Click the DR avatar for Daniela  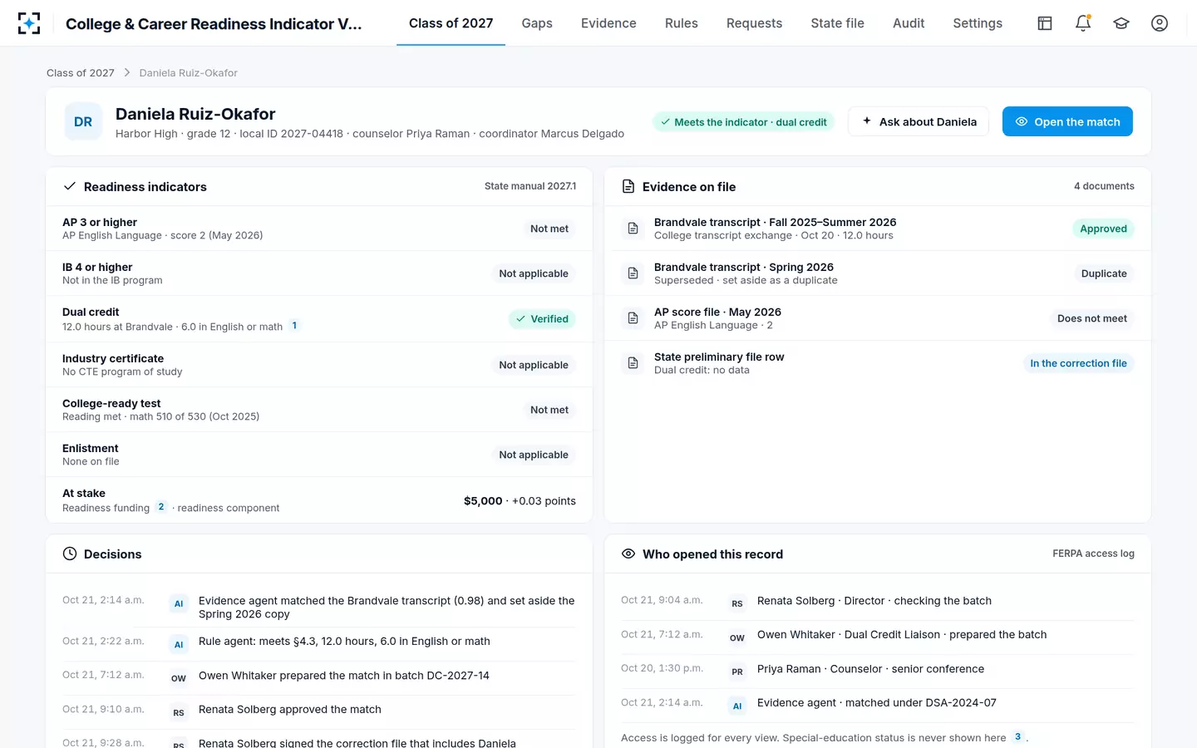83,121
